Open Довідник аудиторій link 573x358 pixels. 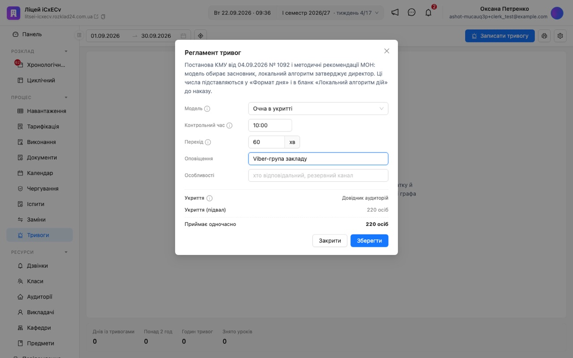(365, 198)
